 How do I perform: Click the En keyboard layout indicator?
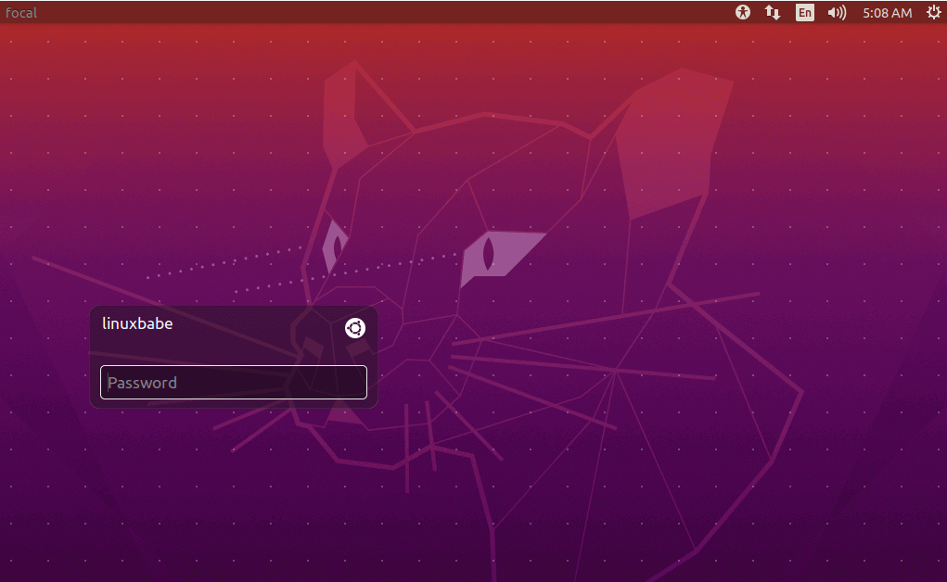(x=805, y=12)
